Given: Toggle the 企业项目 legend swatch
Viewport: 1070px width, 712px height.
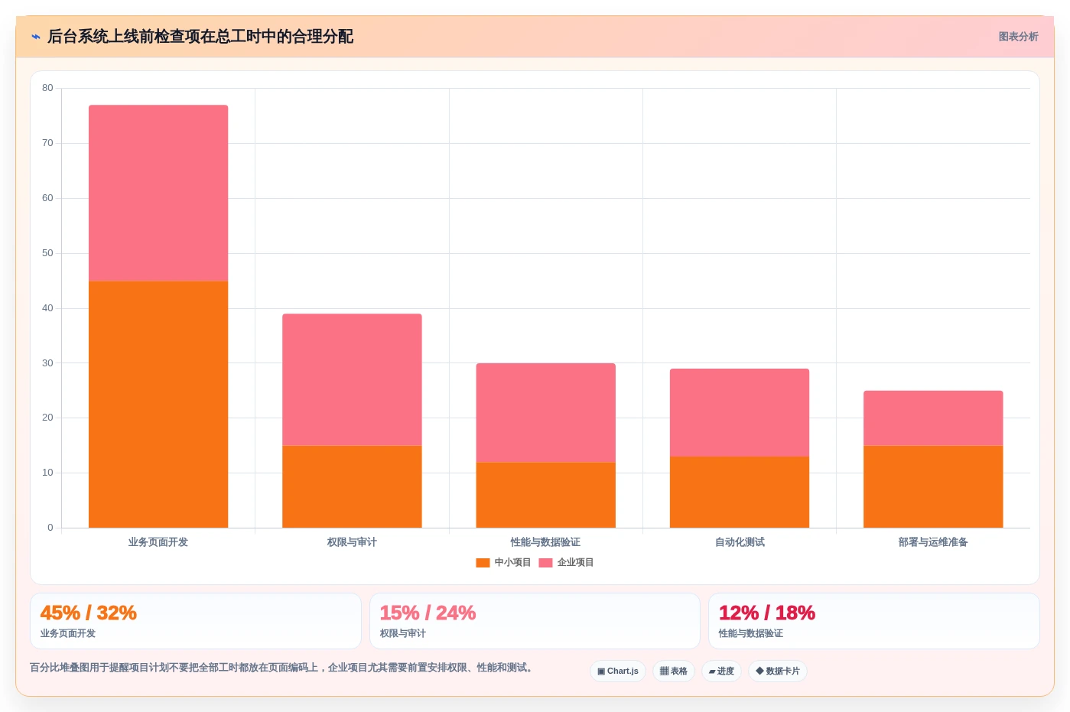Looking at the screenshot, I should 545,563.
